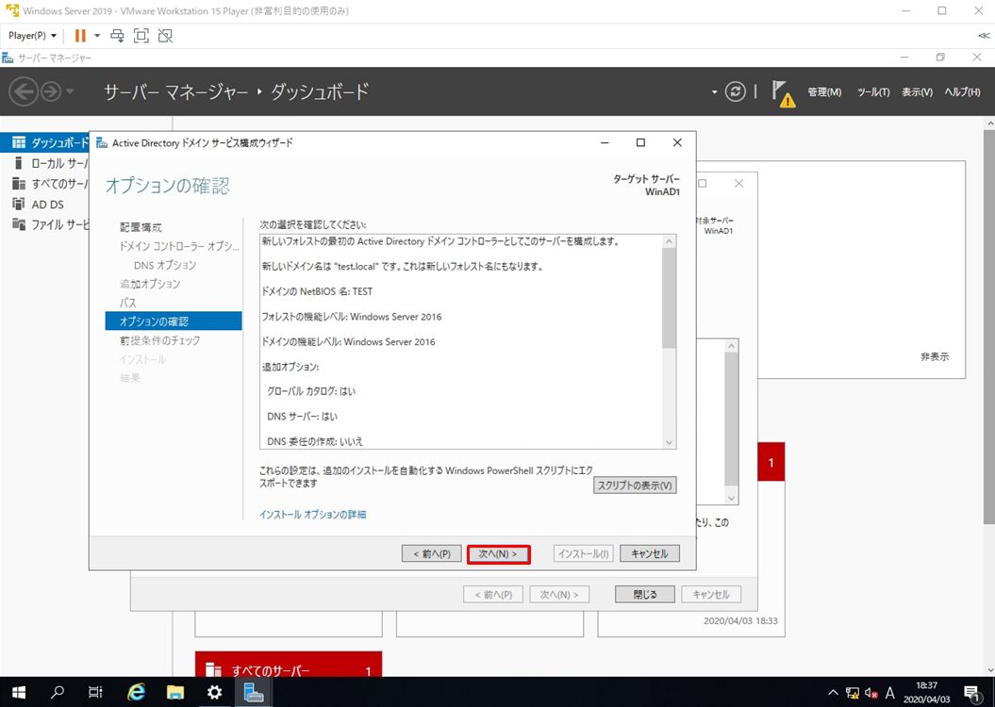
Task: Open the Player(P) menu
Action: [x=32, y=36]
